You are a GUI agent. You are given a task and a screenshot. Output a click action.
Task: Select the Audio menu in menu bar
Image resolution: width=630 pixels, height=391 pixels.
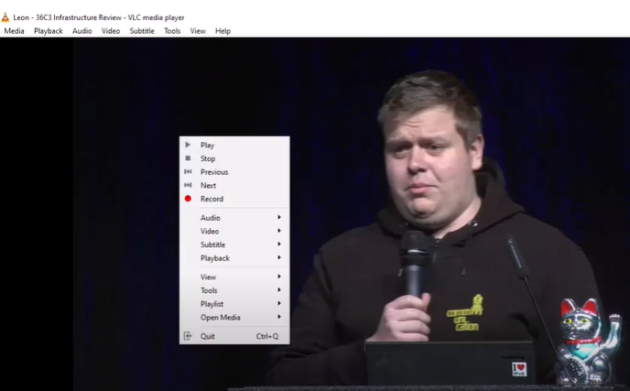pos(82,31)
